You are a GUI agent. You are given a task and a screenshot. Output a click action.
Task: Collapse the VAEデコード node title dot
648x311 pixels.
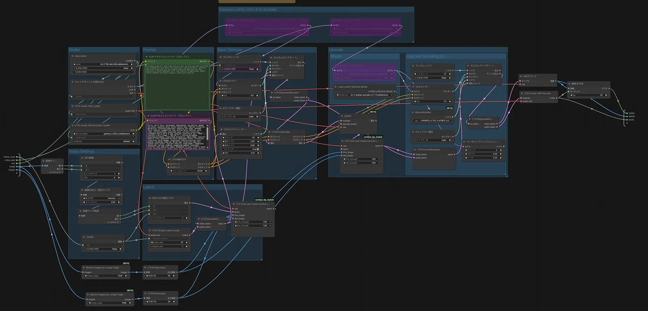coord(521,76)
